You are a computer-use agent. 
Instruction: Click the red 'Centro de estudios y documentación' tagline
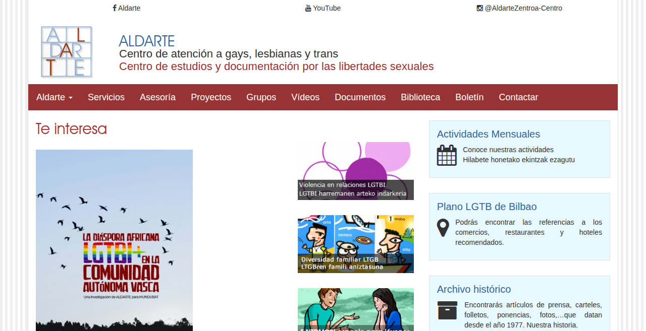click(x=277, y=67)
